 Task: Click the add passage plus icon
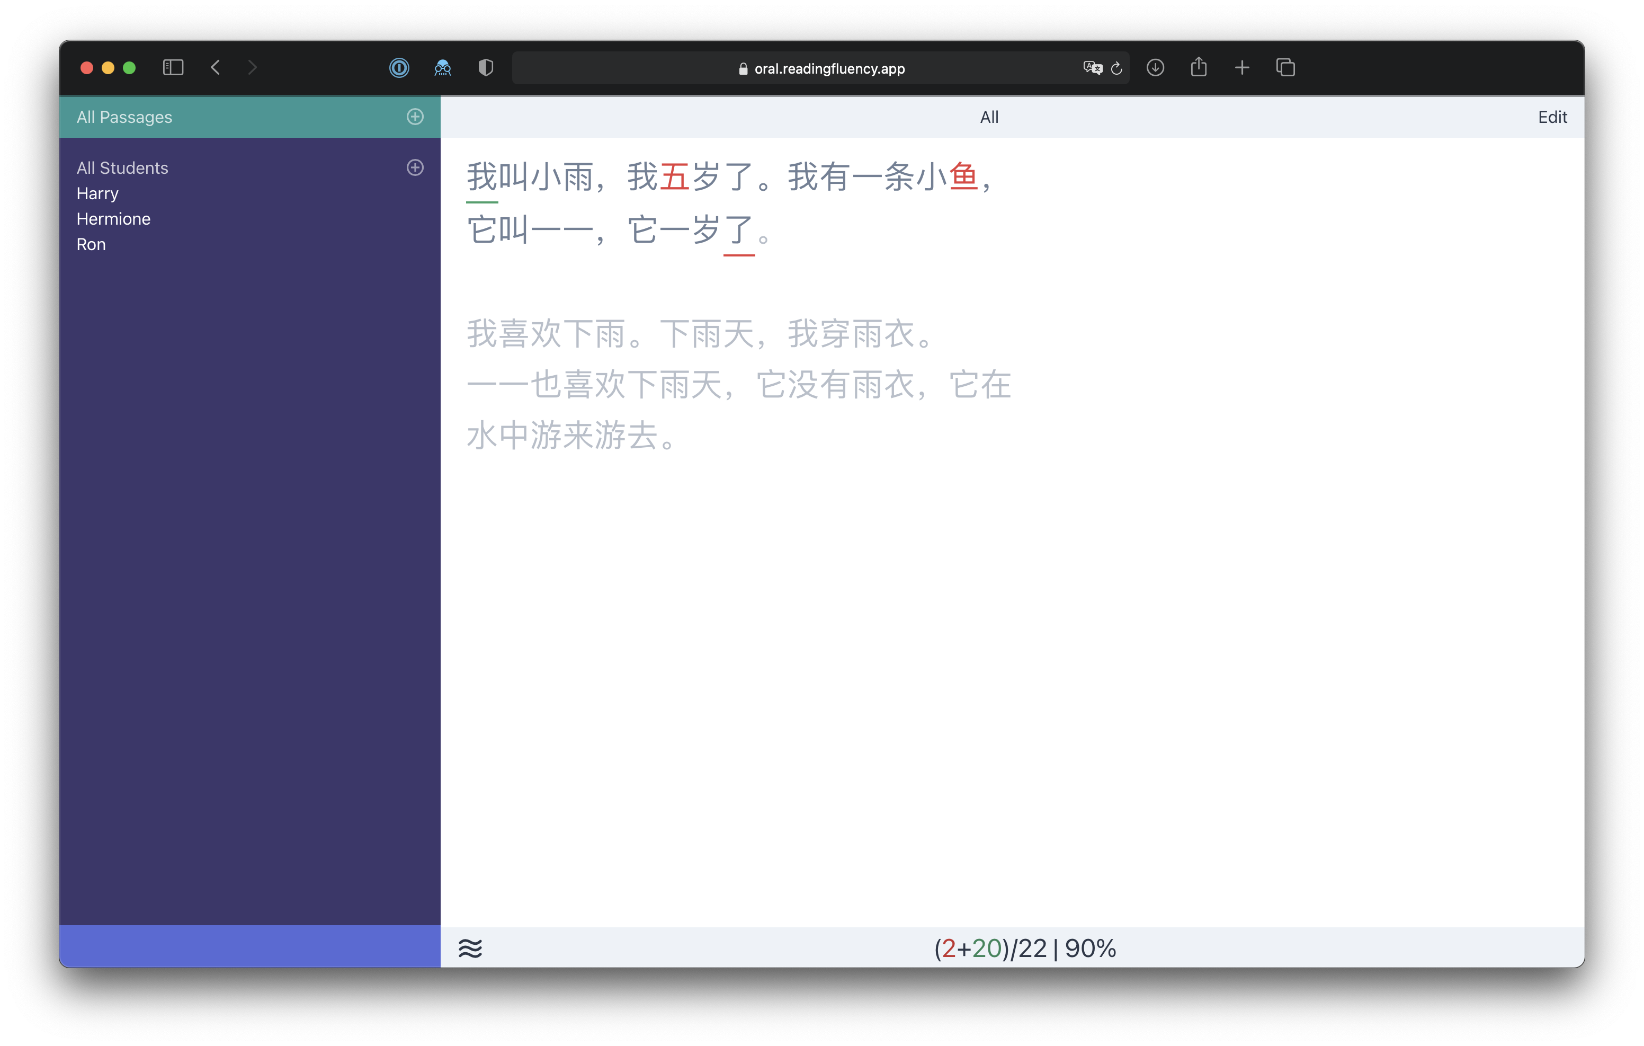tap(414, 117)
